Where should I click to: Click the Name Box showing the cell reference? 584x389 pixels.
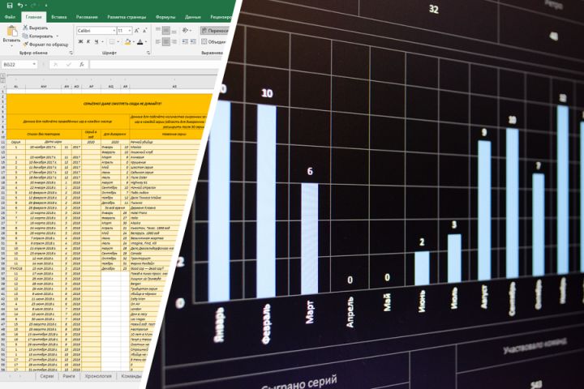click(17, 64)
